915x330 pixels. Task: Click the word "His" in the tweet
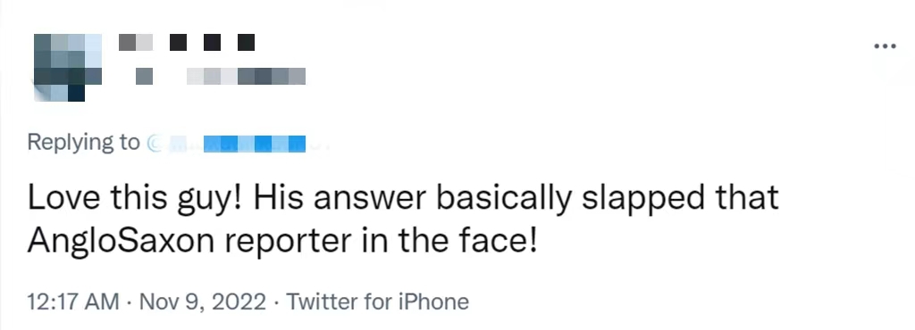pos(279,198)
